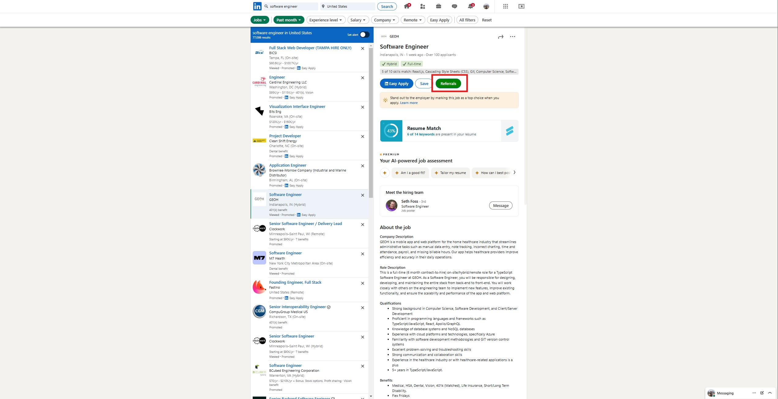This screenshot has width=778, height=399.
Task: Click the job list scrollbar
Action: (371, 122)
